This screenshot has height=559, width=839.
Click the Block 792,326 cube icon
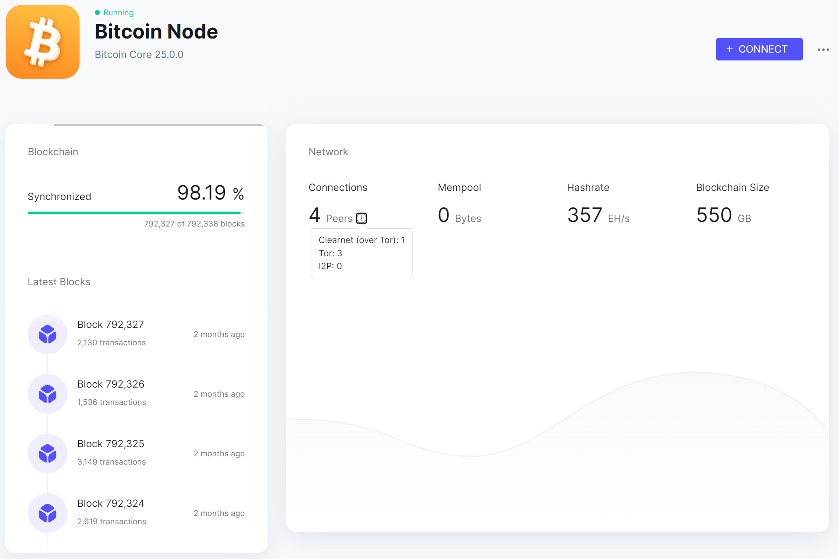coord(48,394)
